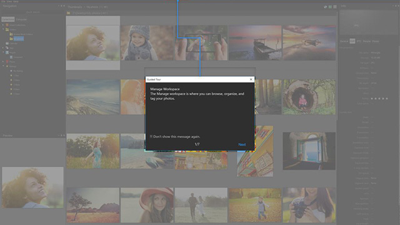Image resolution: width=400 pixels, height=225 pixels.
Task: Click the People category icon
Action: 7,52
